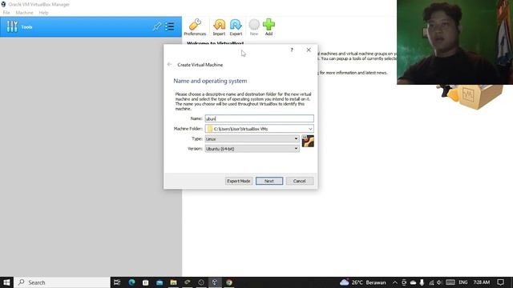Open Task View on the taskbar
Image resolution: width=513 pixels, height=288 pixels.
point(117,282)
